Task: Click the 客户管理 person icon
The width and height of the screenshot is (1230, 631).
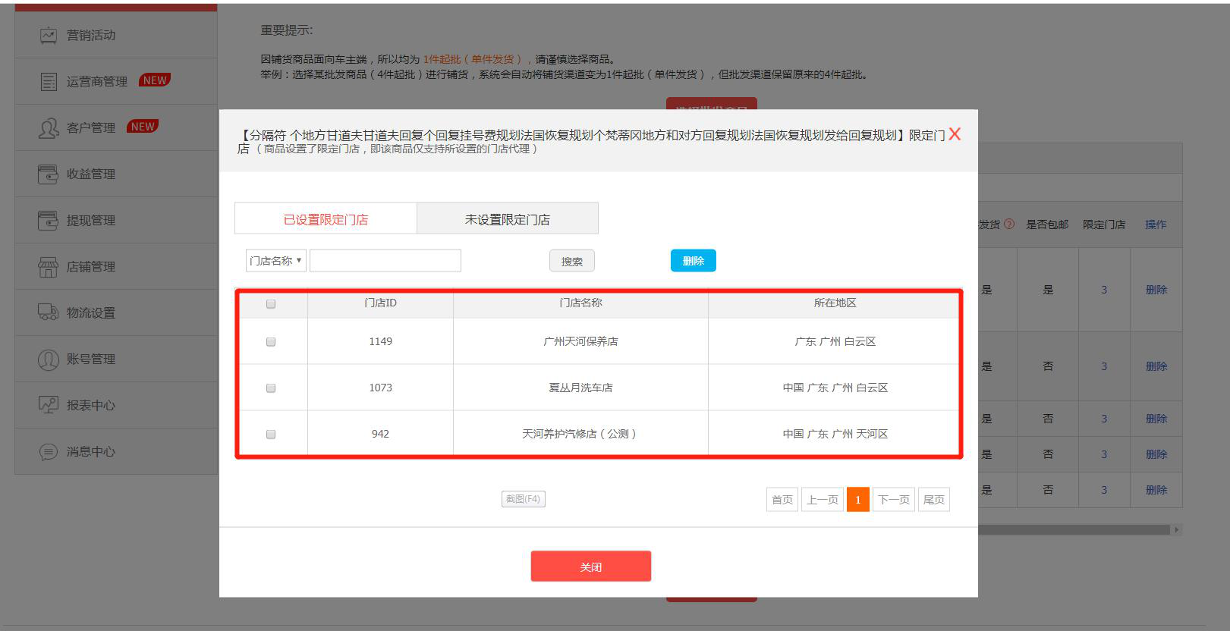Action: pyautogui.click(x=48, y=128)
